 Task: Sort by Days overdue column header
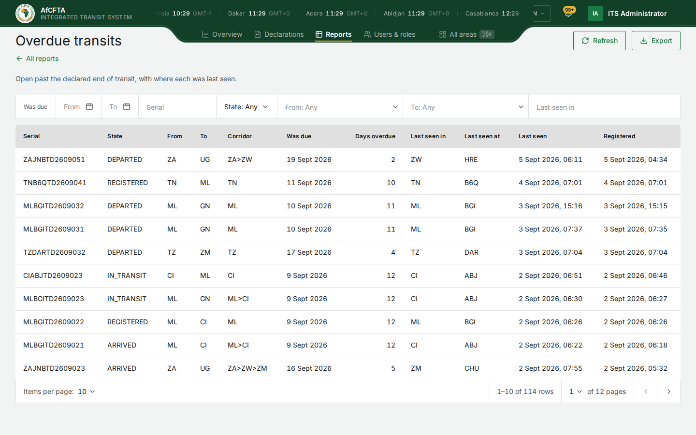pos(375,136)
